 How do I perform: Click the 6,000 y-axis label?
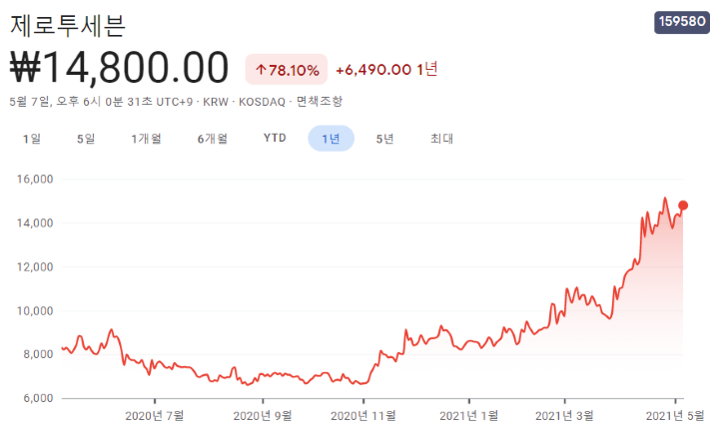point(39,399)
